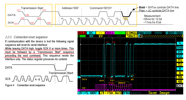Image resolution: width=186 pixels, height=100 pixels.
Task: Click the 1KHz output frequency field
Action: pyautogui.click(x=158, y=33)
